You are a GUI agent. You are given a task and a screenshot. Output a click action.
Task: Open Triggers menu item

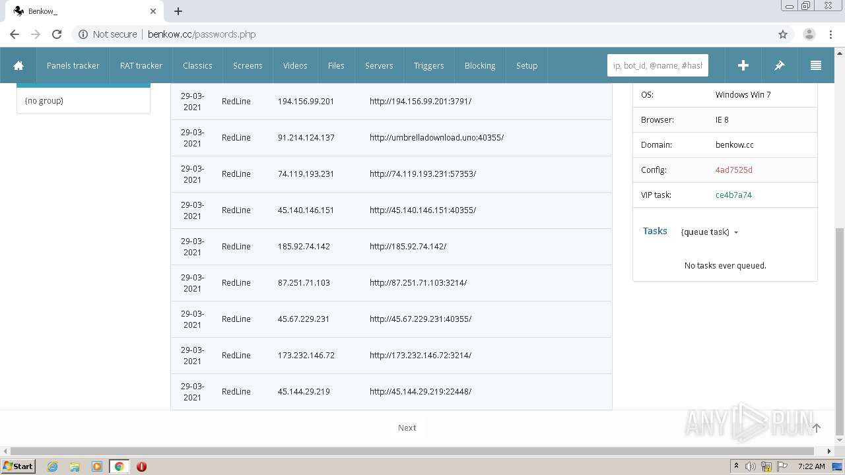click(429, 65)
